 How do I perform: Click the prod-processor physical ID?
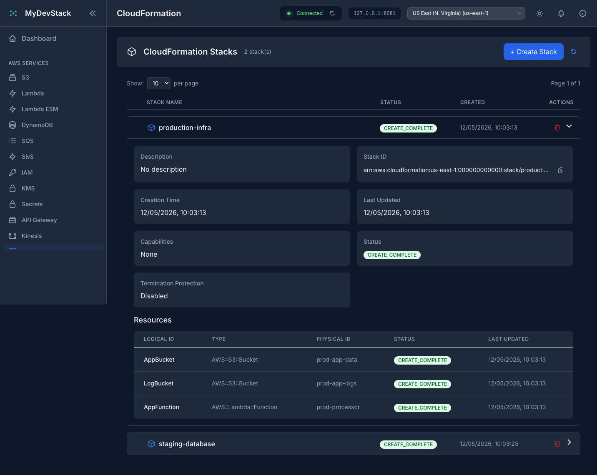tap(338, 407)
